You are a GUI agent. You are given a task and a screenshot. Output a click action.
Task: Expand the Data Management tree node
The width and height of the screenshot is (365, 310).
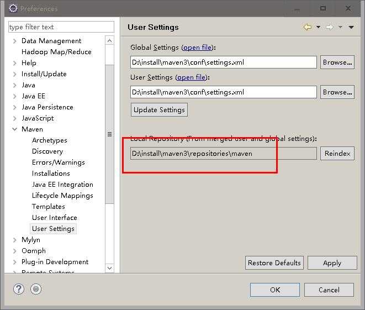coord(15,41)
